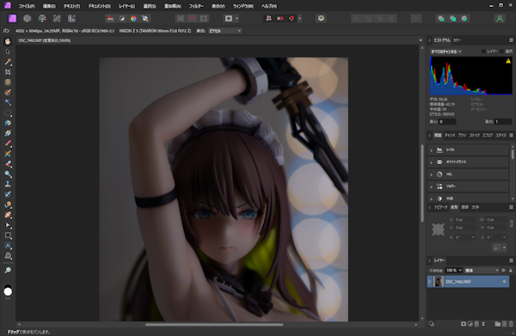Click the layer blend options gear icon

(x=503, y=270)
